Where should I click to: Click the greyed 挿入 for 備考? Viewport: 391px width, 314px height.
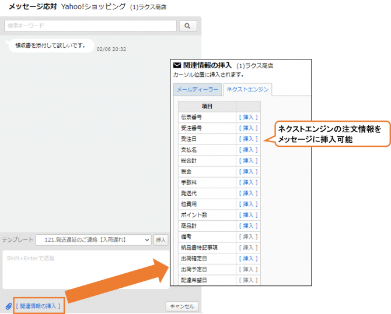coord(248,237)
